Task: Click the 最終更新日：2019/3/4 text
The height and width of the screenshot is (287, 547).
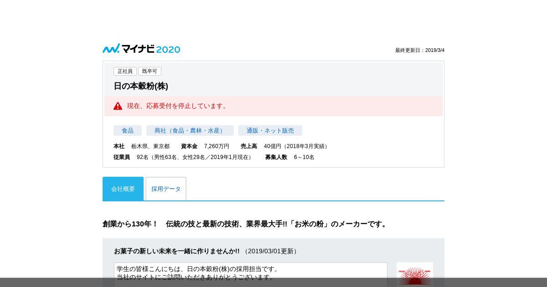Action: pyautogui.click(x=420, y=51)
